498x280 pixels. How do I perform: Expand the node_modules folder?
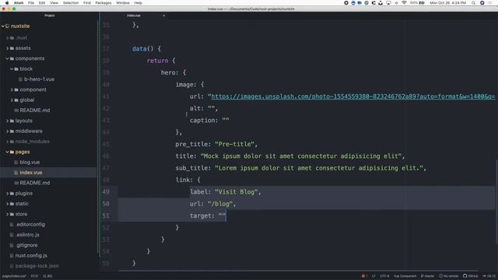[7, 142]
